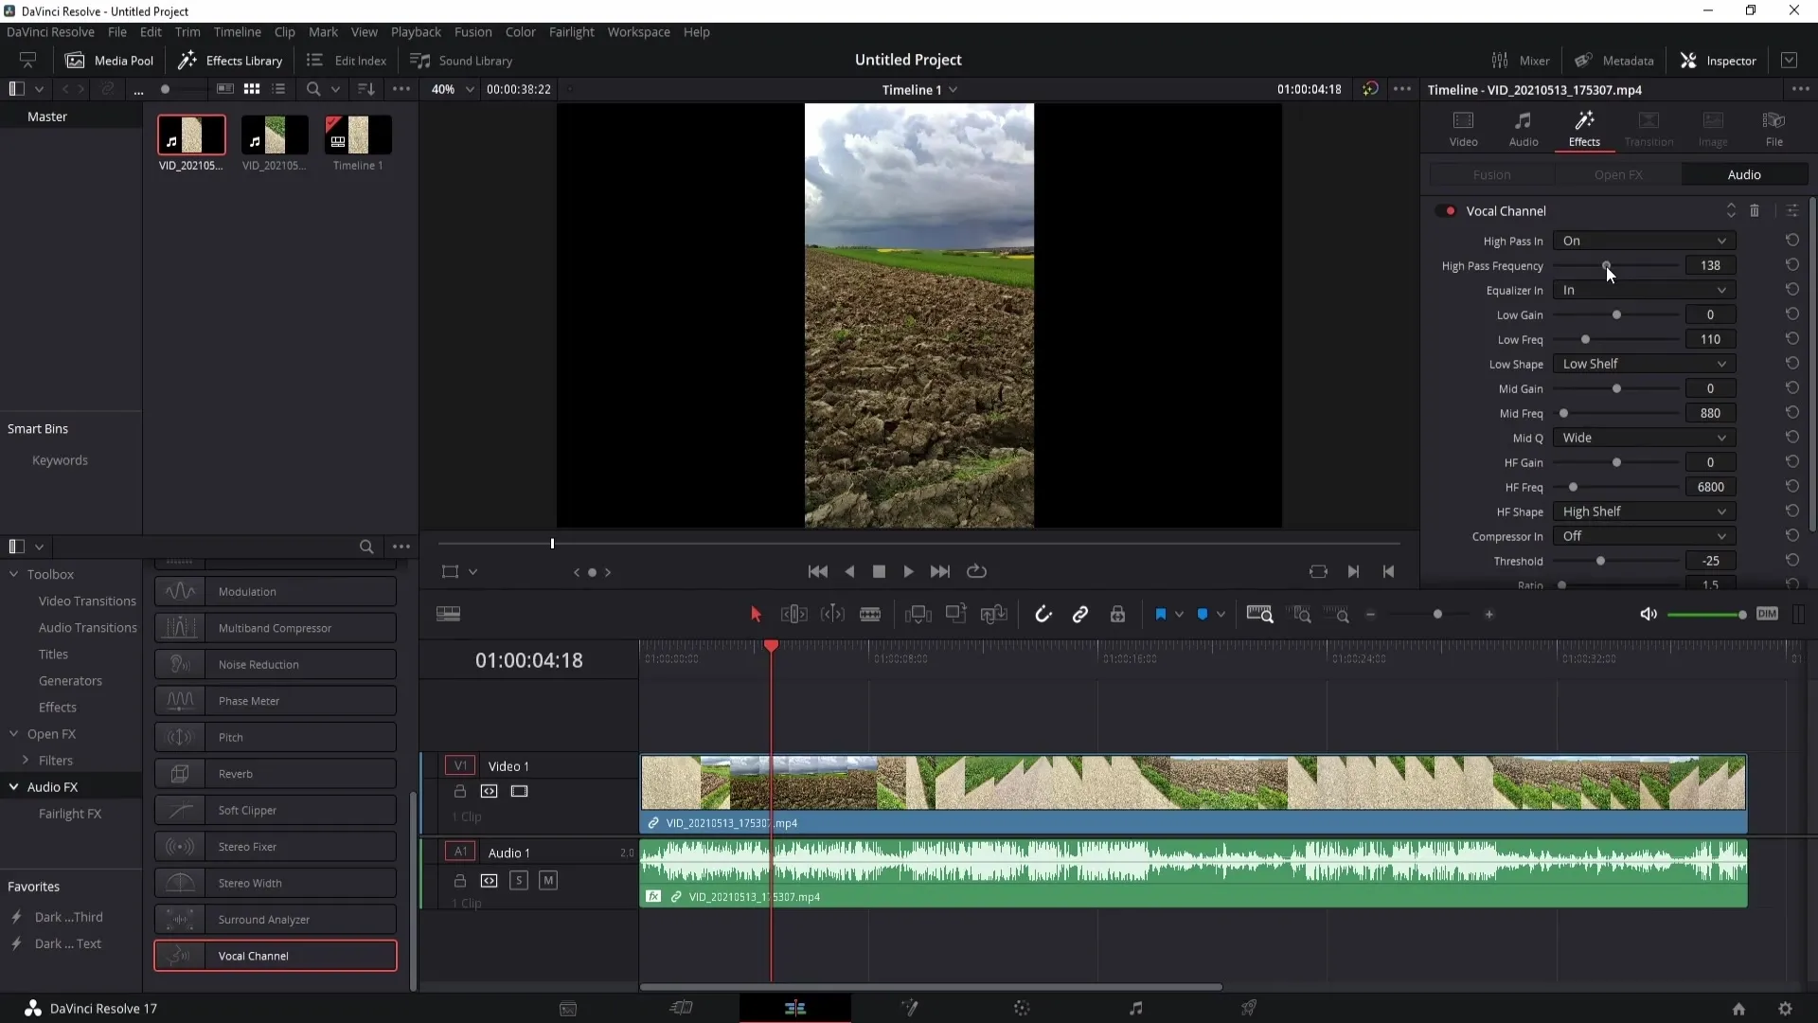Reset the High Pass Frequency parameter
Screen dimensions: 1818x1023
coord(1791,265)
